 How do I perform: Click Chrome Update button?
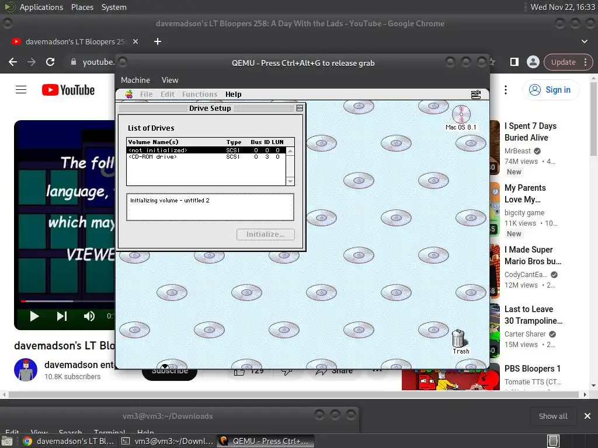coord(564,62)
